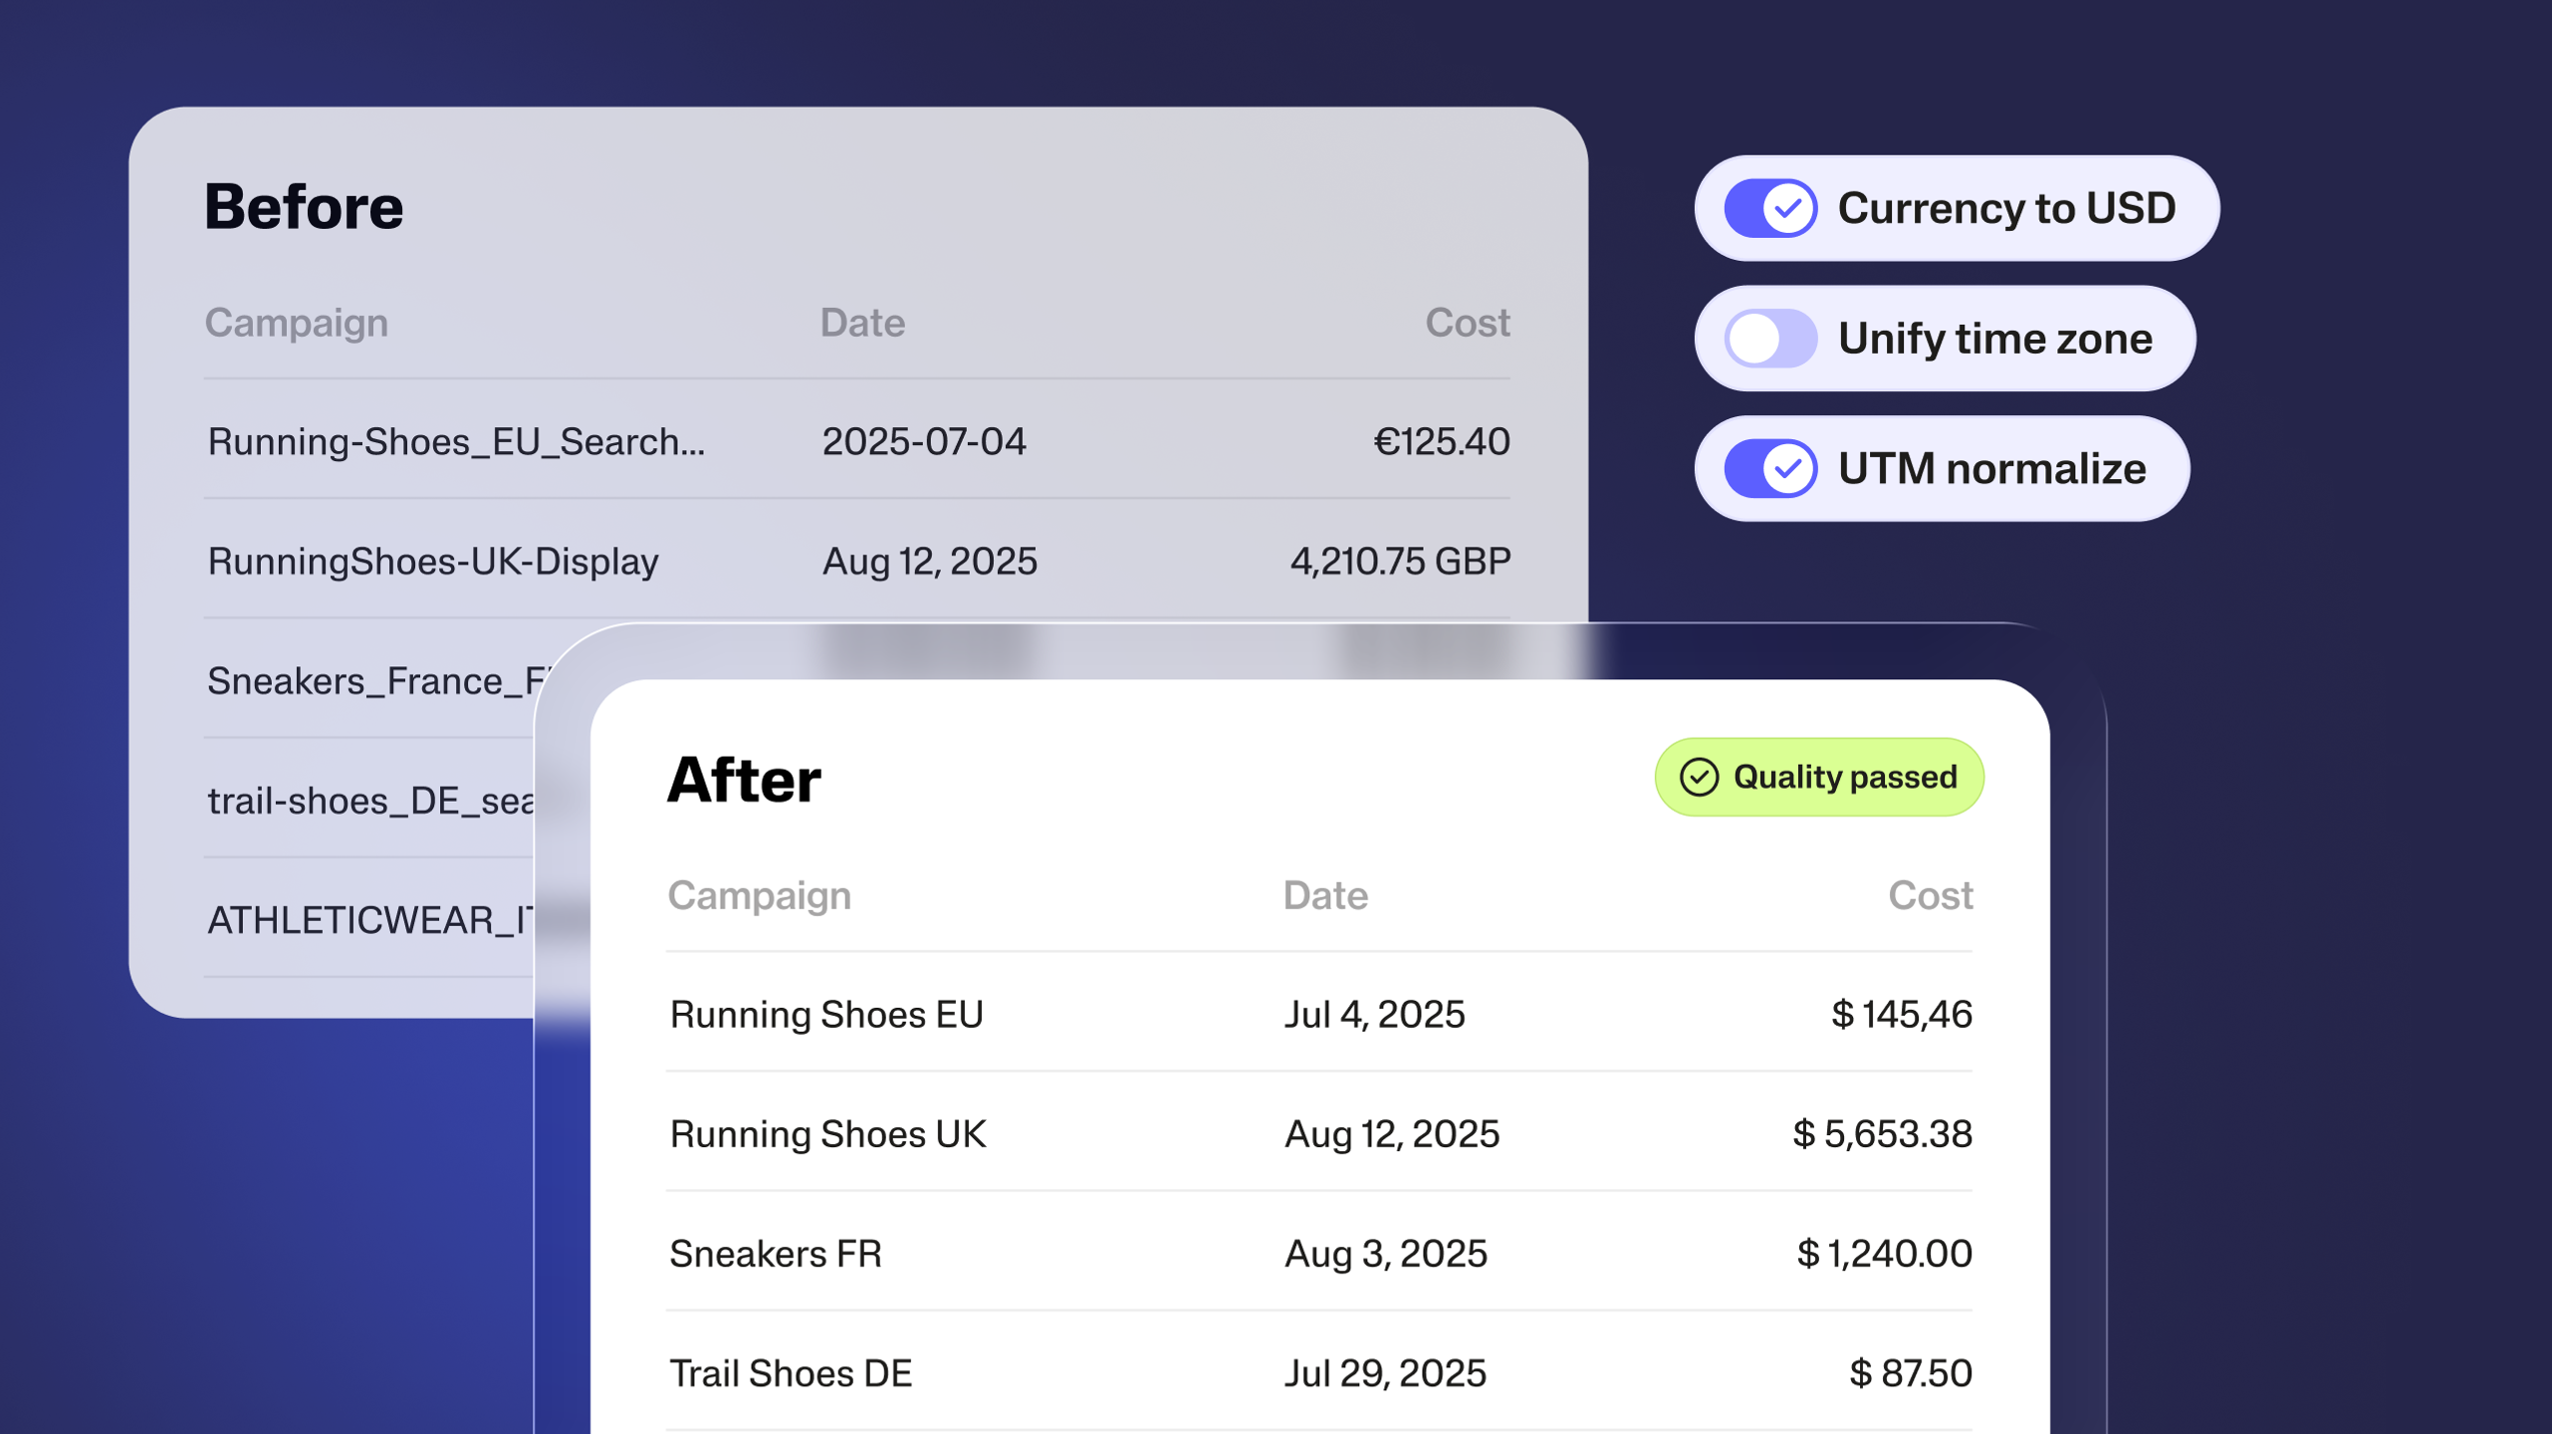Select the ATHLETICWEAR campaign entry
The width and height of the screenshot is (2552, 1434).
pos(370,920)
